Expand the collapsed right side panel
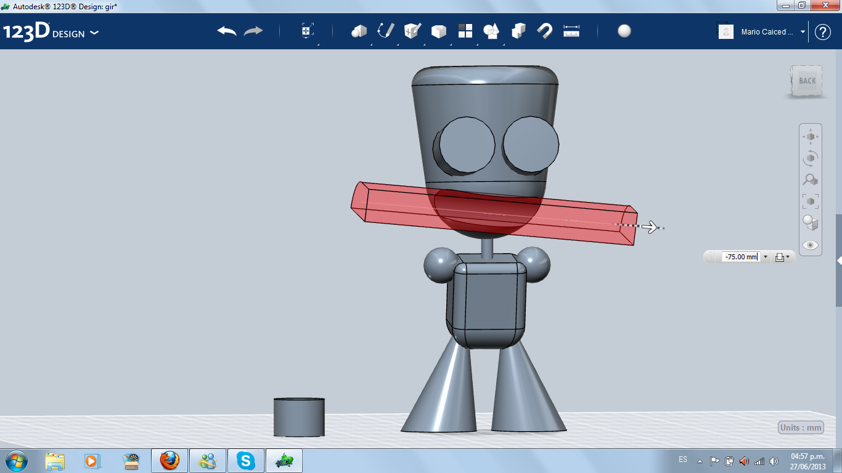The width and height of the screenshot is (842, 473). (839, 261)
